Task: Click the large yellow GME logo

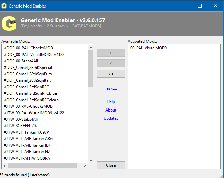Action: tap(9, 24)
